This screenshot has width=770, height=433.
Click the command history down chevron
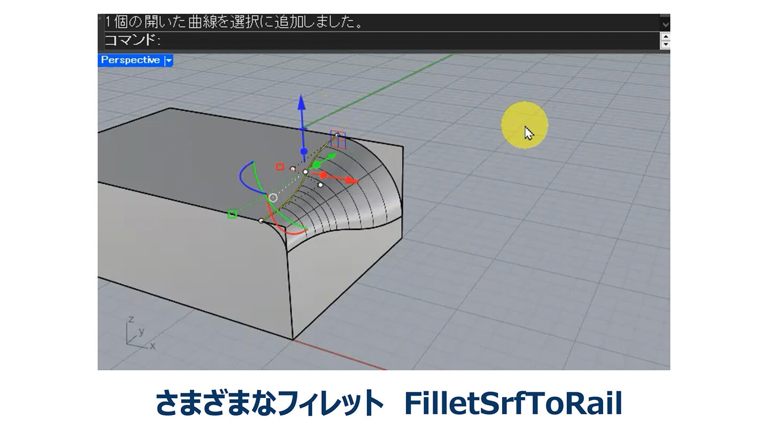(x=665, y=24)
